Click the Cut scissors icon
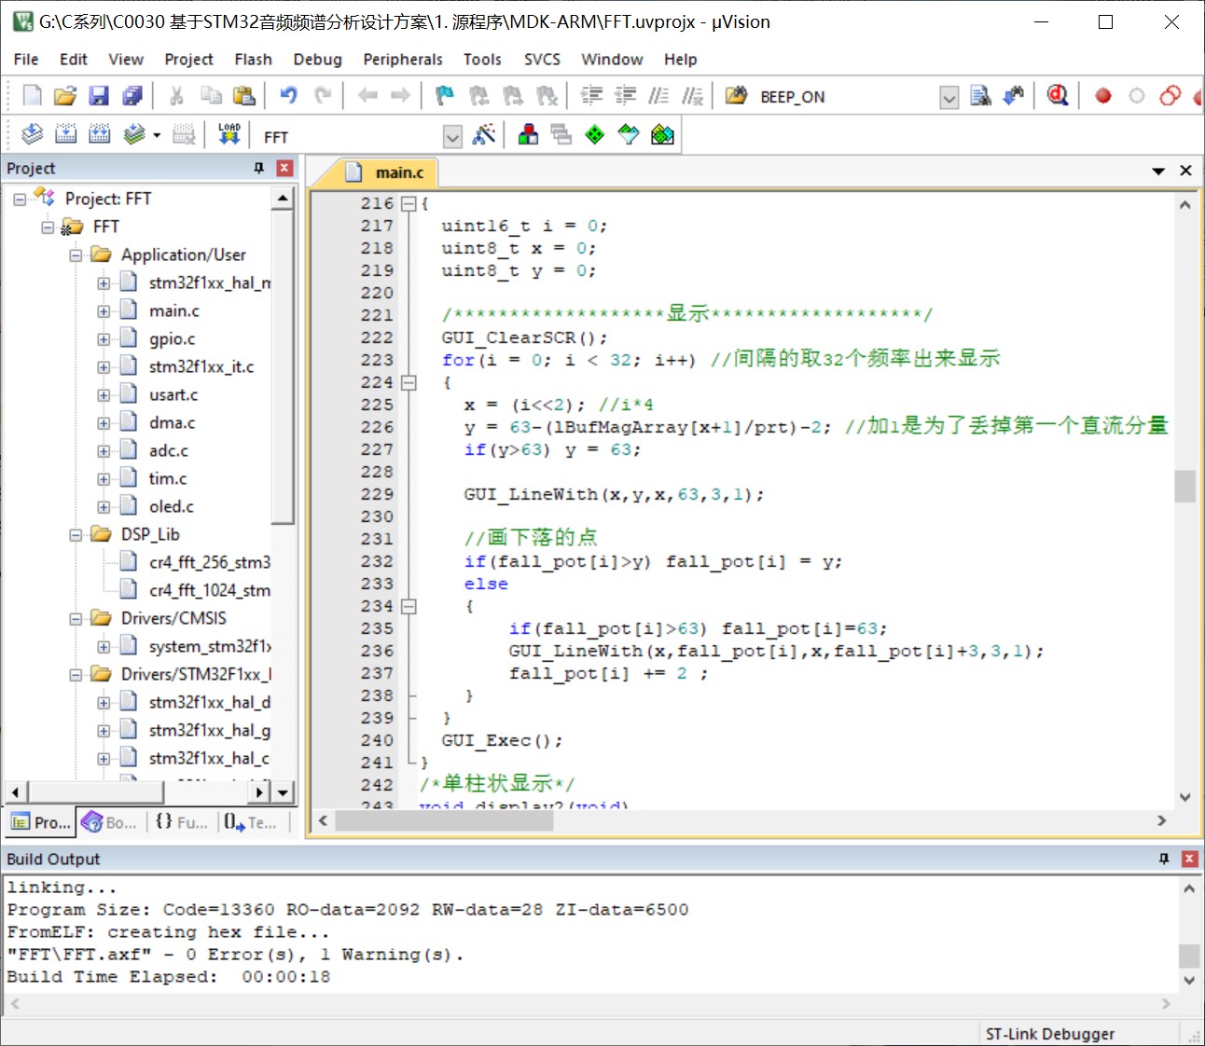 pyautogui.click(x=176, y=95)
